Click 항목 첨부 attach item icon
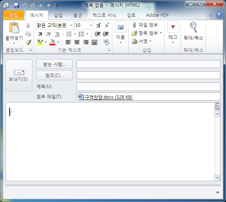This screenshot has height=202, width=226. (x=134, y=33)
